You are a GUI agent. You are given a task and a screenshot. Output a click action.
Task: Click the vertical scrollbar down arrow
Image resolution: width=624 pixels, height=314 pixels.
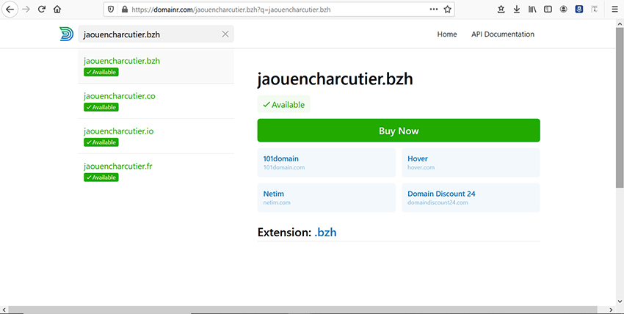(x=620, y=302)
